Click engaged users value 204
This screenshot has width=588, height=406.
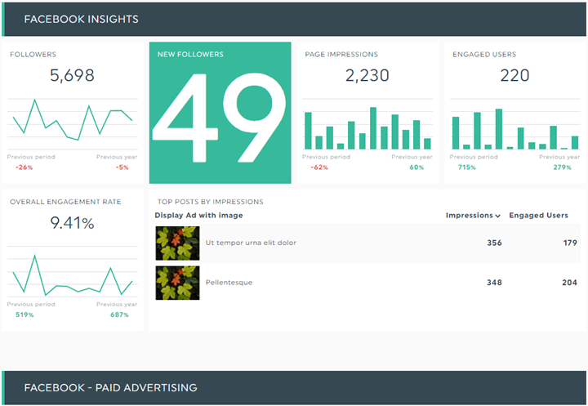tap(570, 283)
